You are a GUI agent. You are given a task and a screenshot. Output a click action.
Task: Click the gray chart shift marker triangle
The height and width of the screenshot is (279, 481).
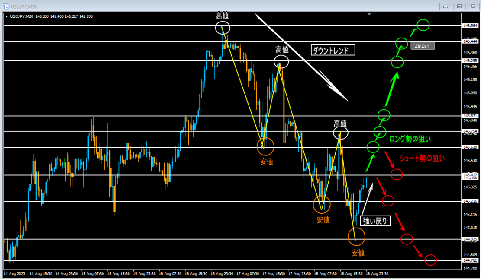pyautogui.click(x=369, y=14)
